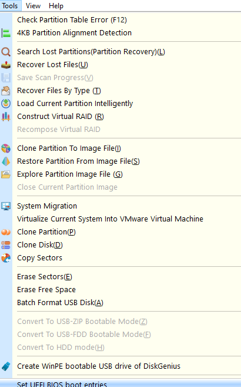Open the Help menu

56,6
